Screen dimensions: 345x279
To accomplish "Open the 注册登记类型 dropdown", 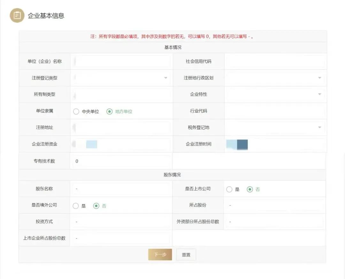I will point(121,78).
